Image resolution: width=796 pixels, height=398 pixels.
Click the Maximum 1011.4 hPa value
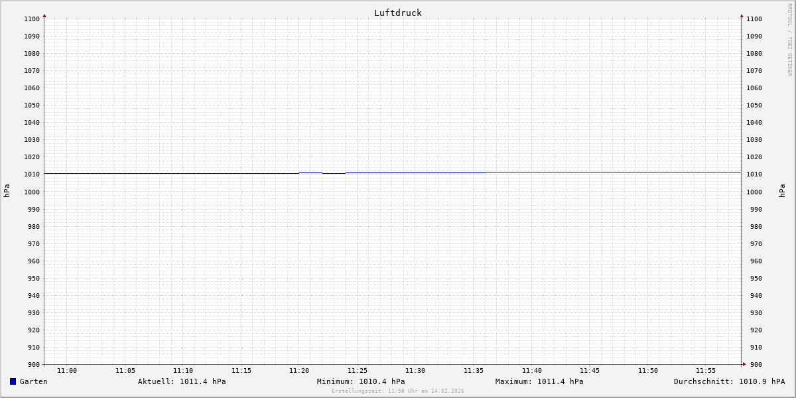click(539, 381)
